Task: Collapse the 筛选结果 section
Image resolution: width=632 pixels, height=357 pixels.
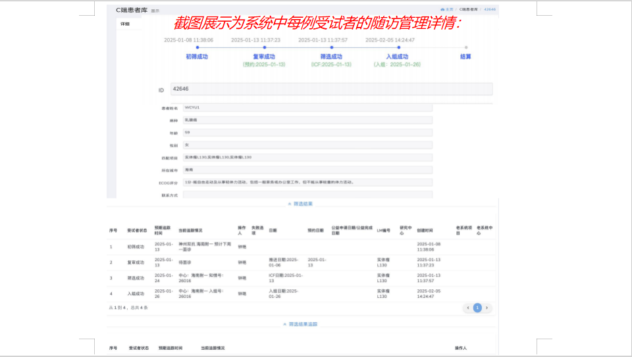Action: point(302,204)
